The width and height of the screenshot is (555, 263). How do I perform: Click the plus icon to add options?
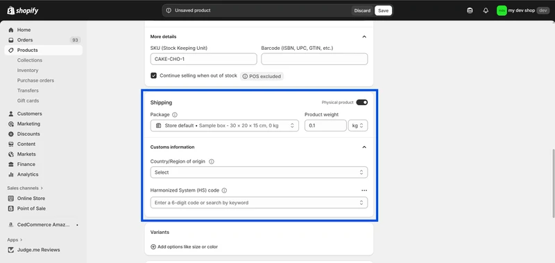coord(153,247)
